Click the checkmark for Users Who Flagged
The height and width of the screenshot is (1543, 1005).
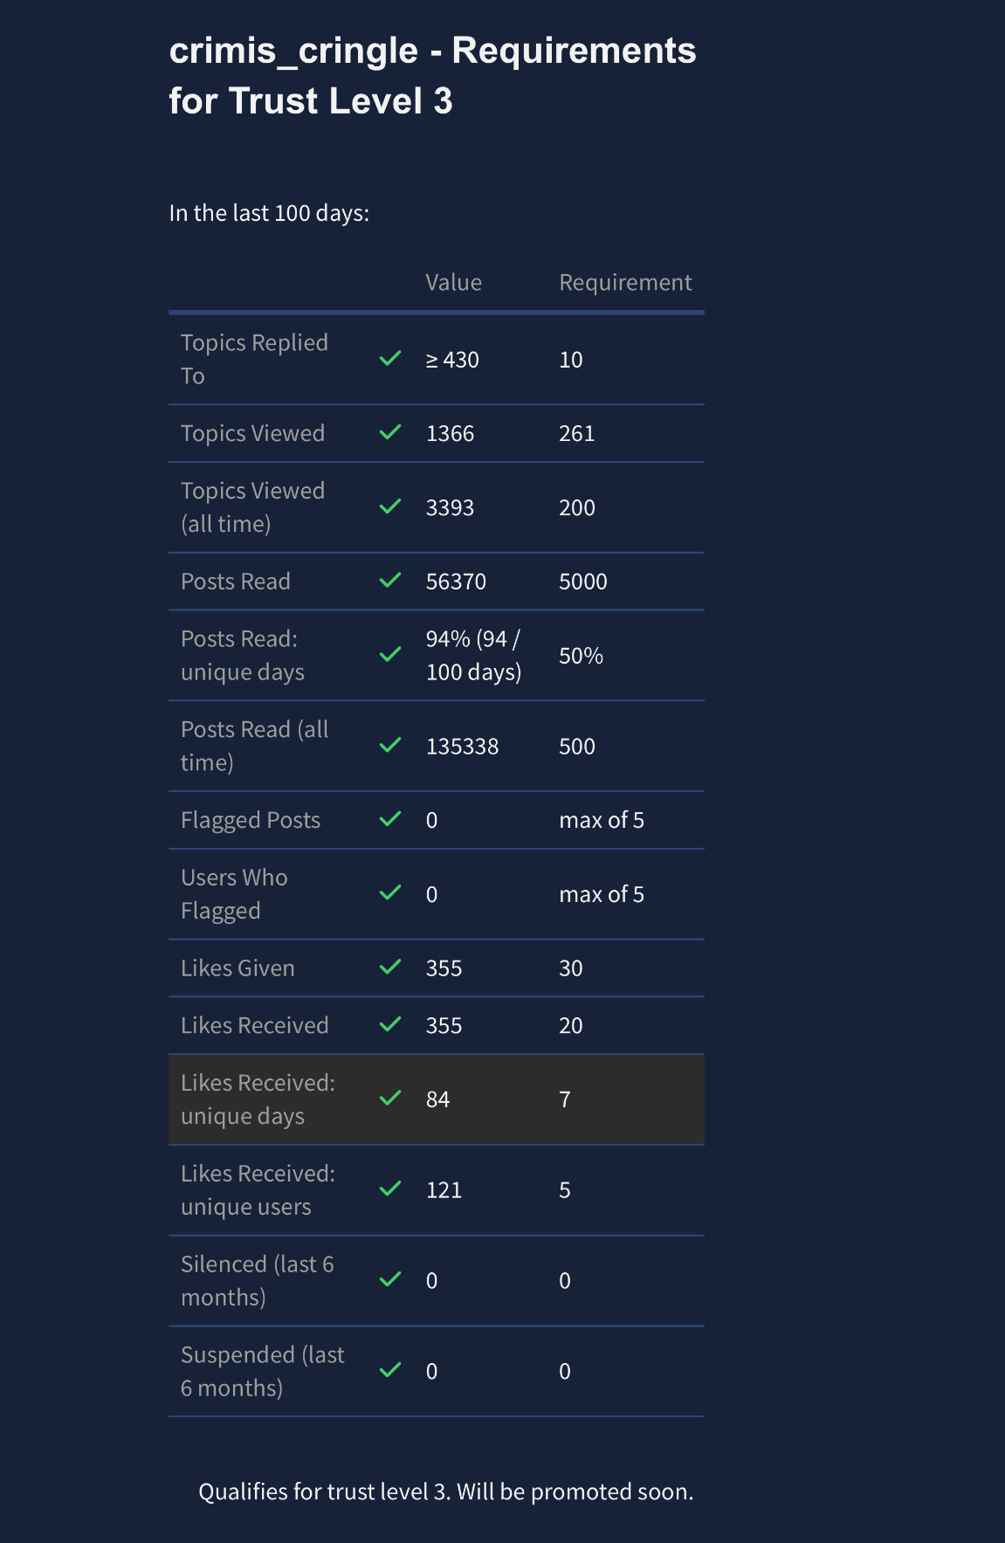390,893
